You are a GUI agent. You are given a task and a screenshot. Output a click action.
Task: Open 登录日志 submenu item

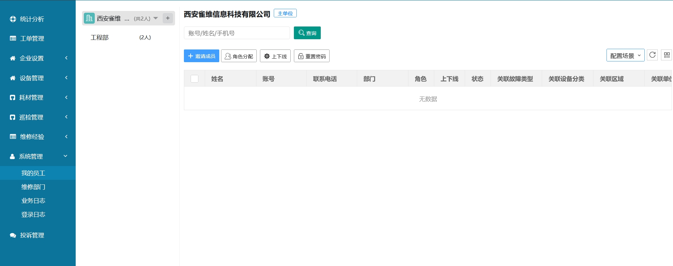[33, 214]
